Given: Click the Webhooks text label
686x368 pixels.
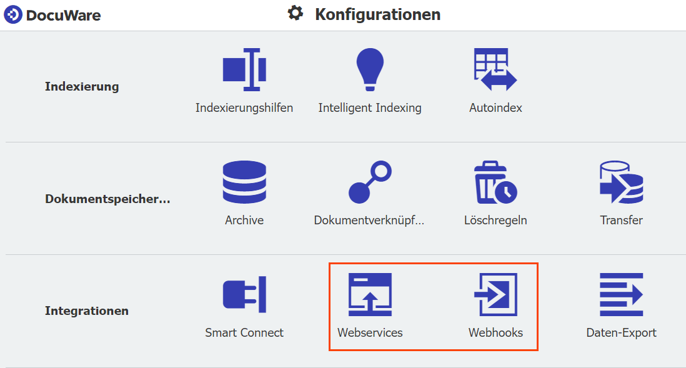Looking at the screenshot, I should click(x=495, y=332).
